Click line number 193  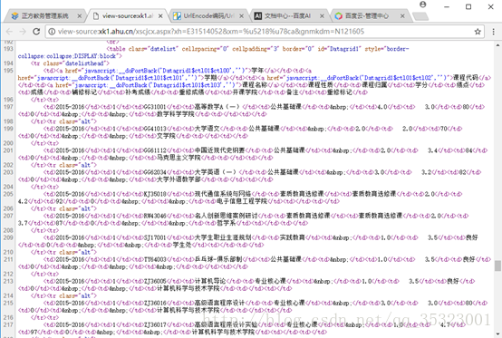click(x=8, y=49)
